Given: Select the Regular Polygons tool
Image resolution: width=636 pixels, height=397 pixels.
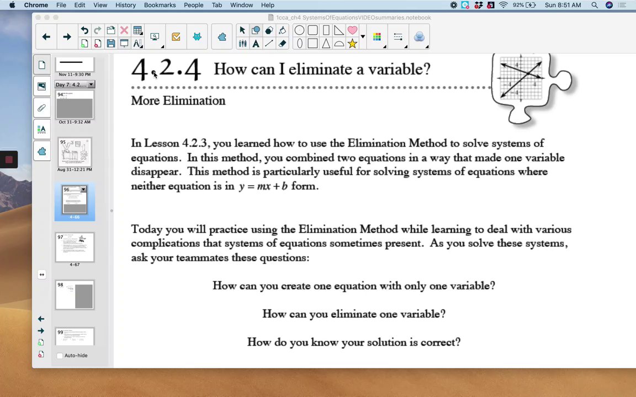Looking at the screenshot, I should [269, 30].
